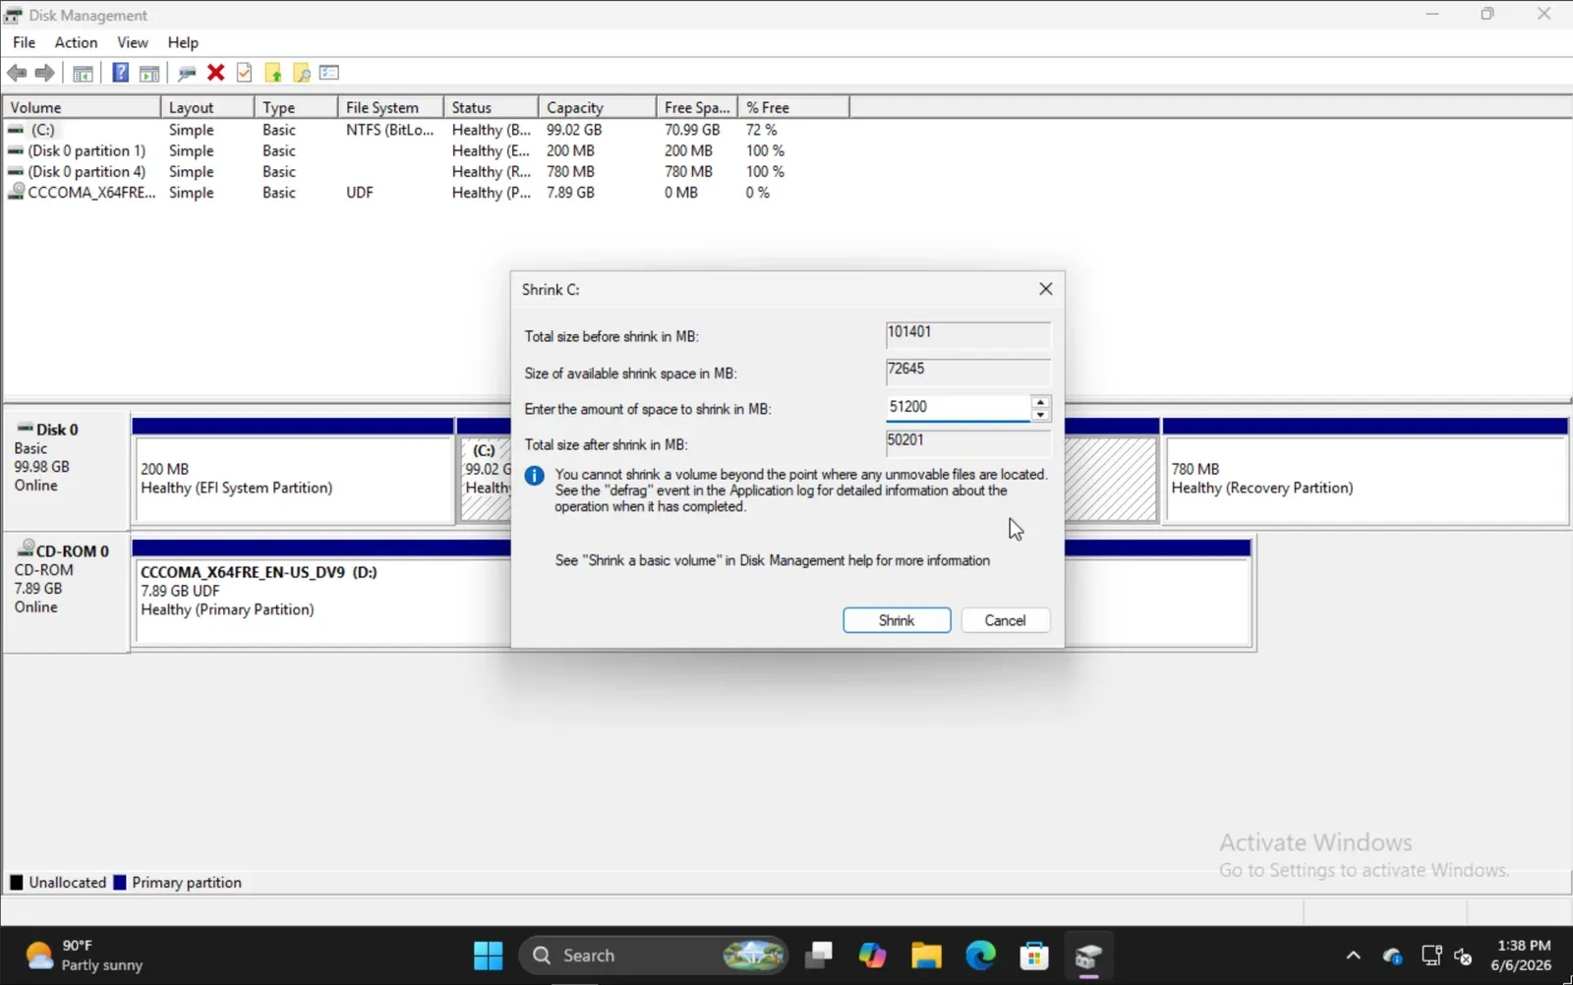This screenshot has height=985, width=1573.
Task: Open the clock showing 1:38 PM
Action: (x=1522, y=956)
